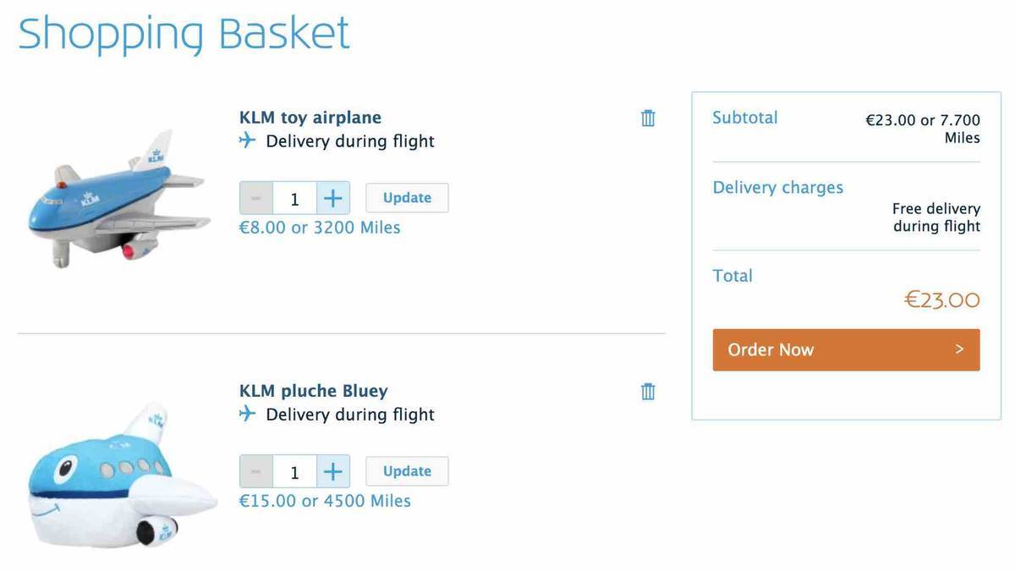This screenshot has height=572, width=1015.
Task: Increase KLM toy airplane quantity with plus
Action: [x=333, y=198]
